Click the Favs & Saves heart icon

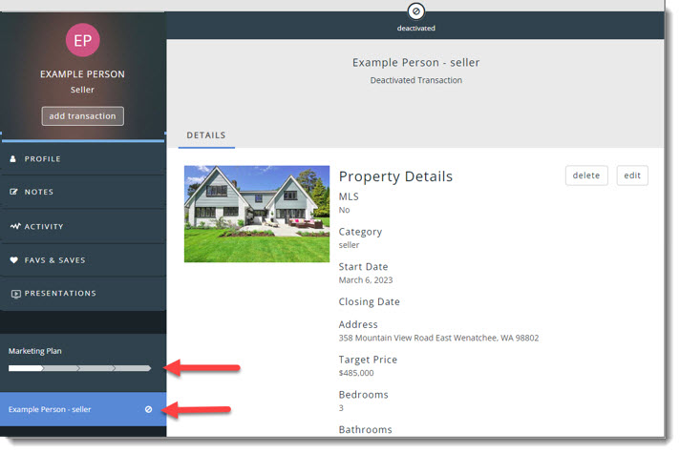coord(14,260)
